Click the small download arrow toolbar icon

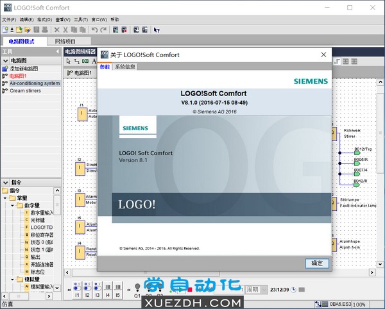12,30
